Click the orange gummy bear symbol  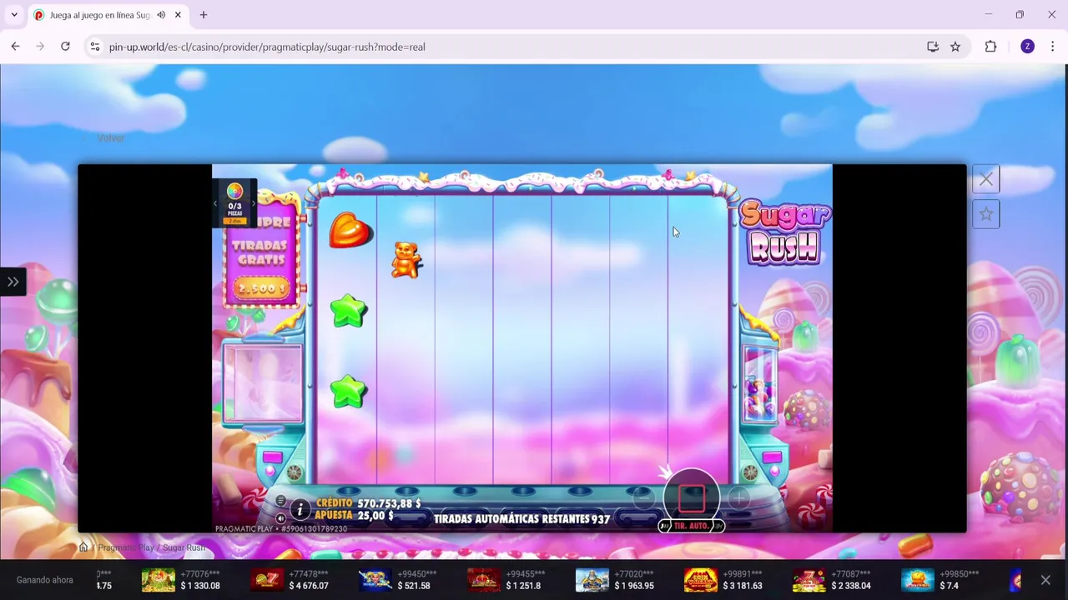(407, 260)
